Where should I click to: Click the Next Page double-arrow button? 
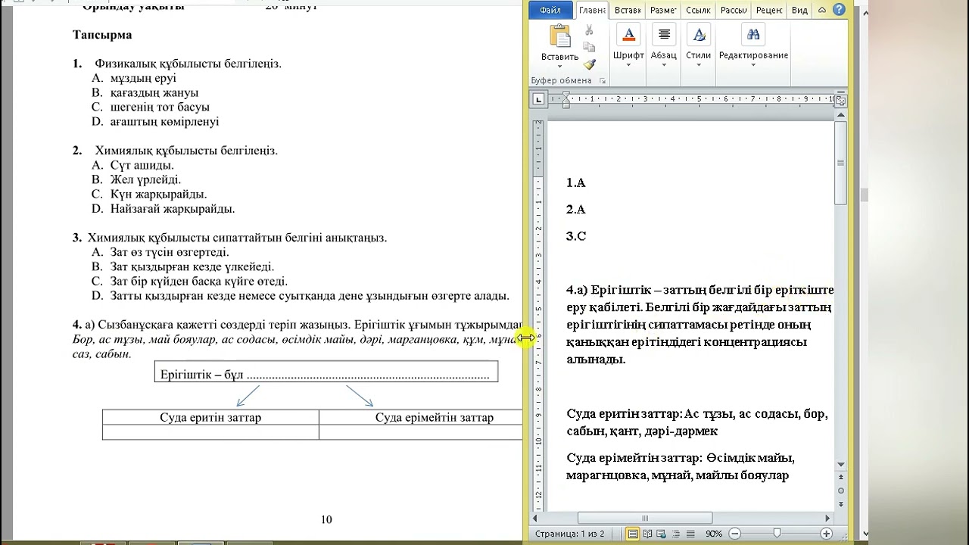(841, 503)
